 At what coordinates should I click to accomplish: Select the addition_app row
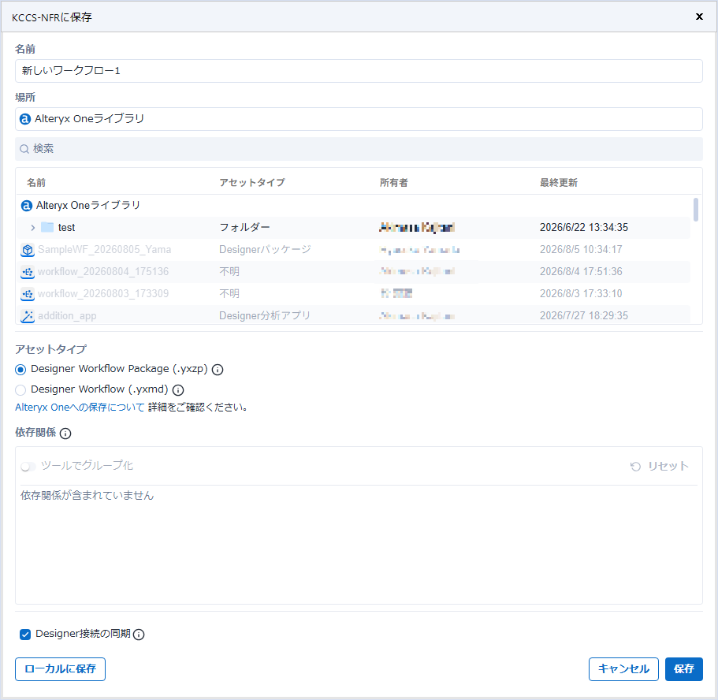tap(355, 315)
